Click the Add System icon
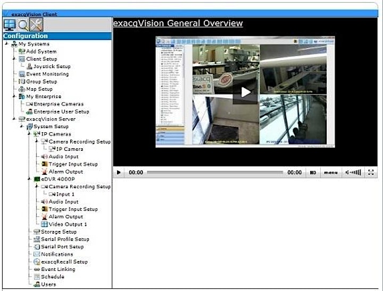383x291 pixels. click(x=22, y=52)
